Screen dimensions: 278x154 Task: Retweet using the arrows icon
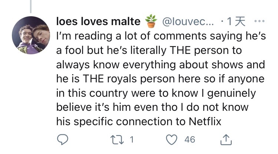coord(117,140)
